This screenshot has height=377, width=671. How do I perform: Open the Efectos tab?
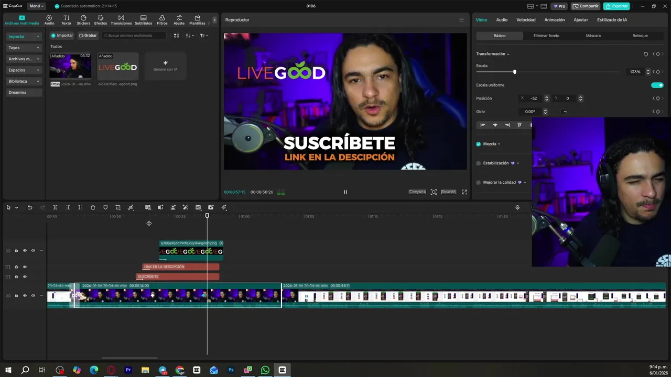point(101,20)
